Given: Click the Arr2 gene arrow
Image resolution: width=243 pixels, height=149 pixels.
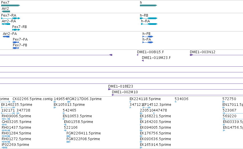Looking at the screenshot, I should point(6,11).
